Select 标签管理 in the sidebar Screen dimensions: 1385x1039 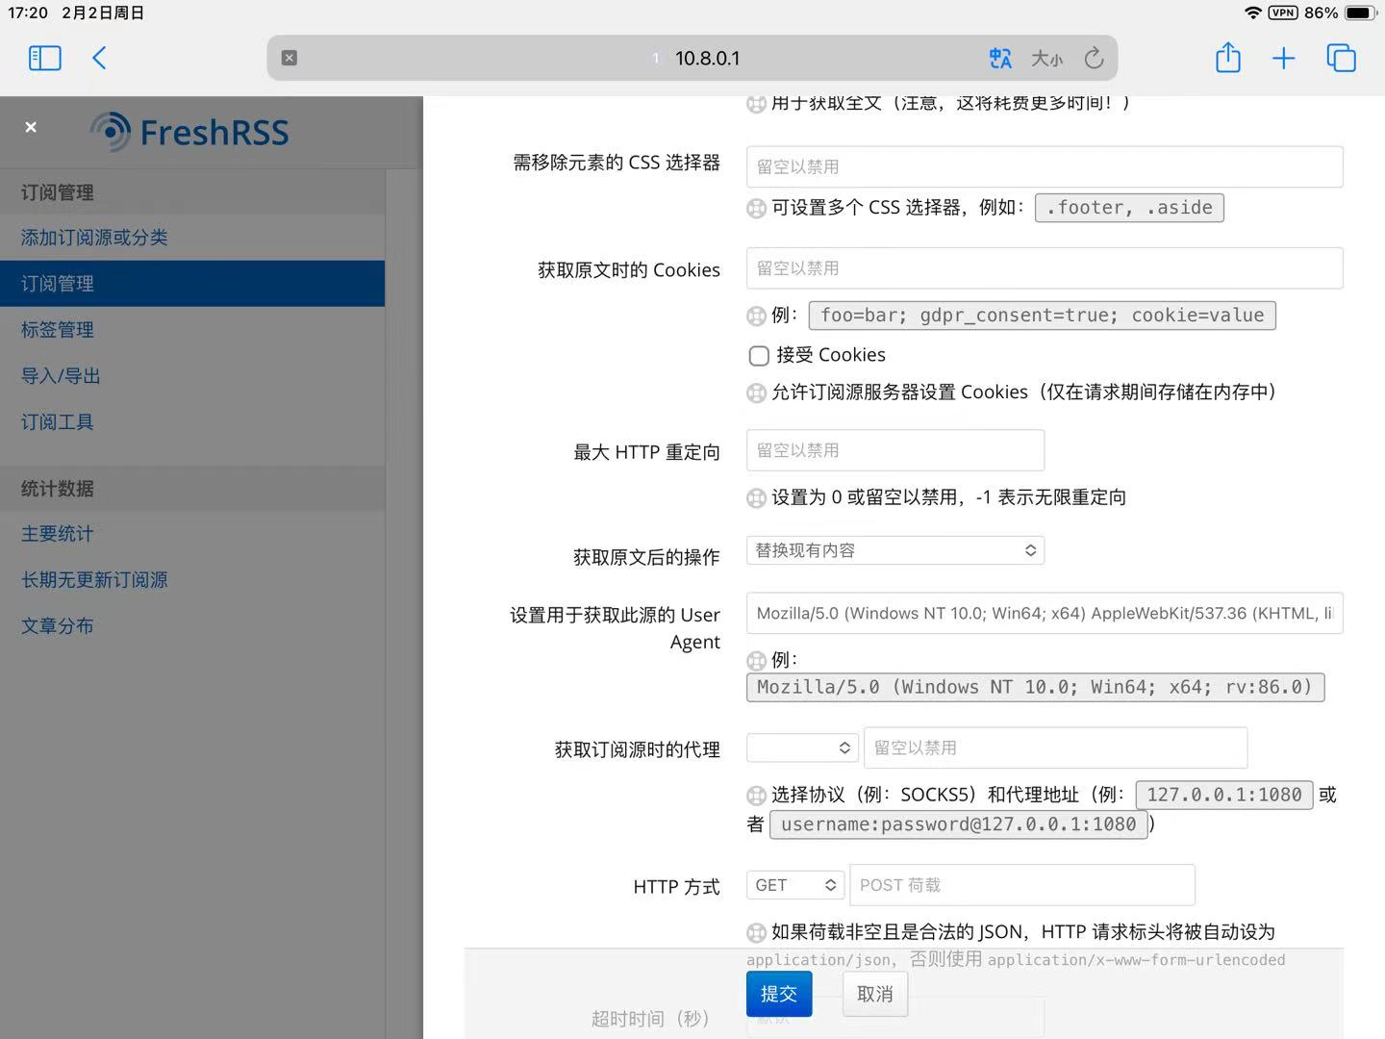pos(57,329)
